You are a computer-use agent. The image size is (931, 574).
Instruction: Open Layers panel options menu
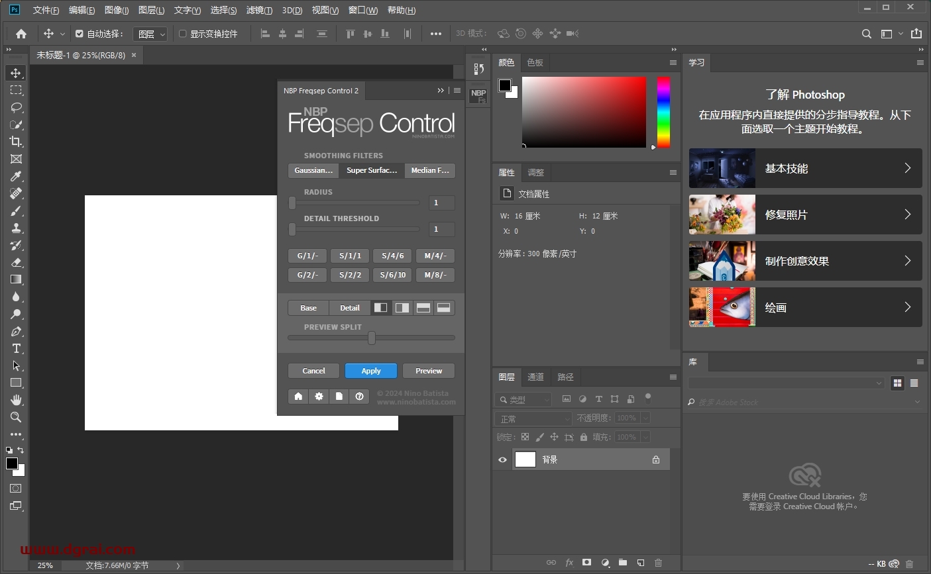point(673,377)
